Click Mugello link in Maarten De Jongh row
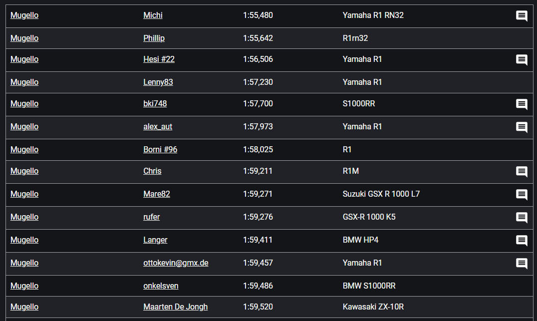Viewport: 537px width, 321px height. pos(24,307)
